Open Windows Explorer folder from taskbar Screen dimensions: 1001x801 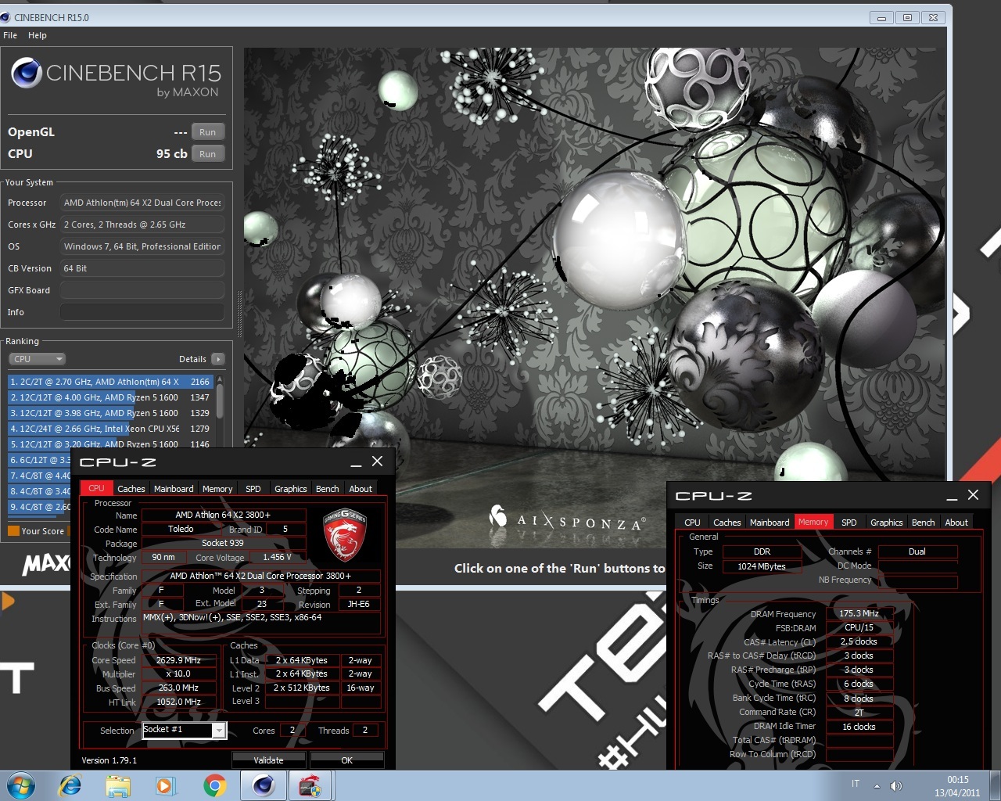(x=118, y=785)
